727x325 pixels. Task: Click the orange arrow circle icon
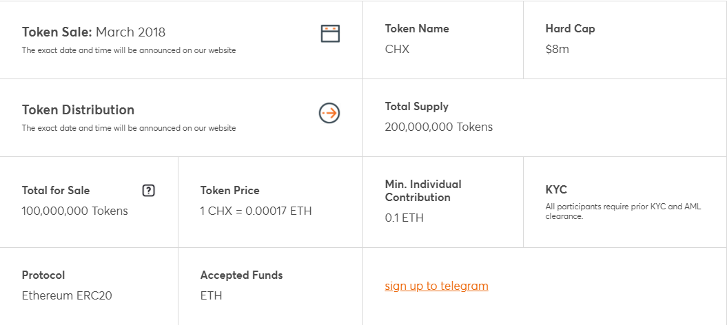[329, 113]
